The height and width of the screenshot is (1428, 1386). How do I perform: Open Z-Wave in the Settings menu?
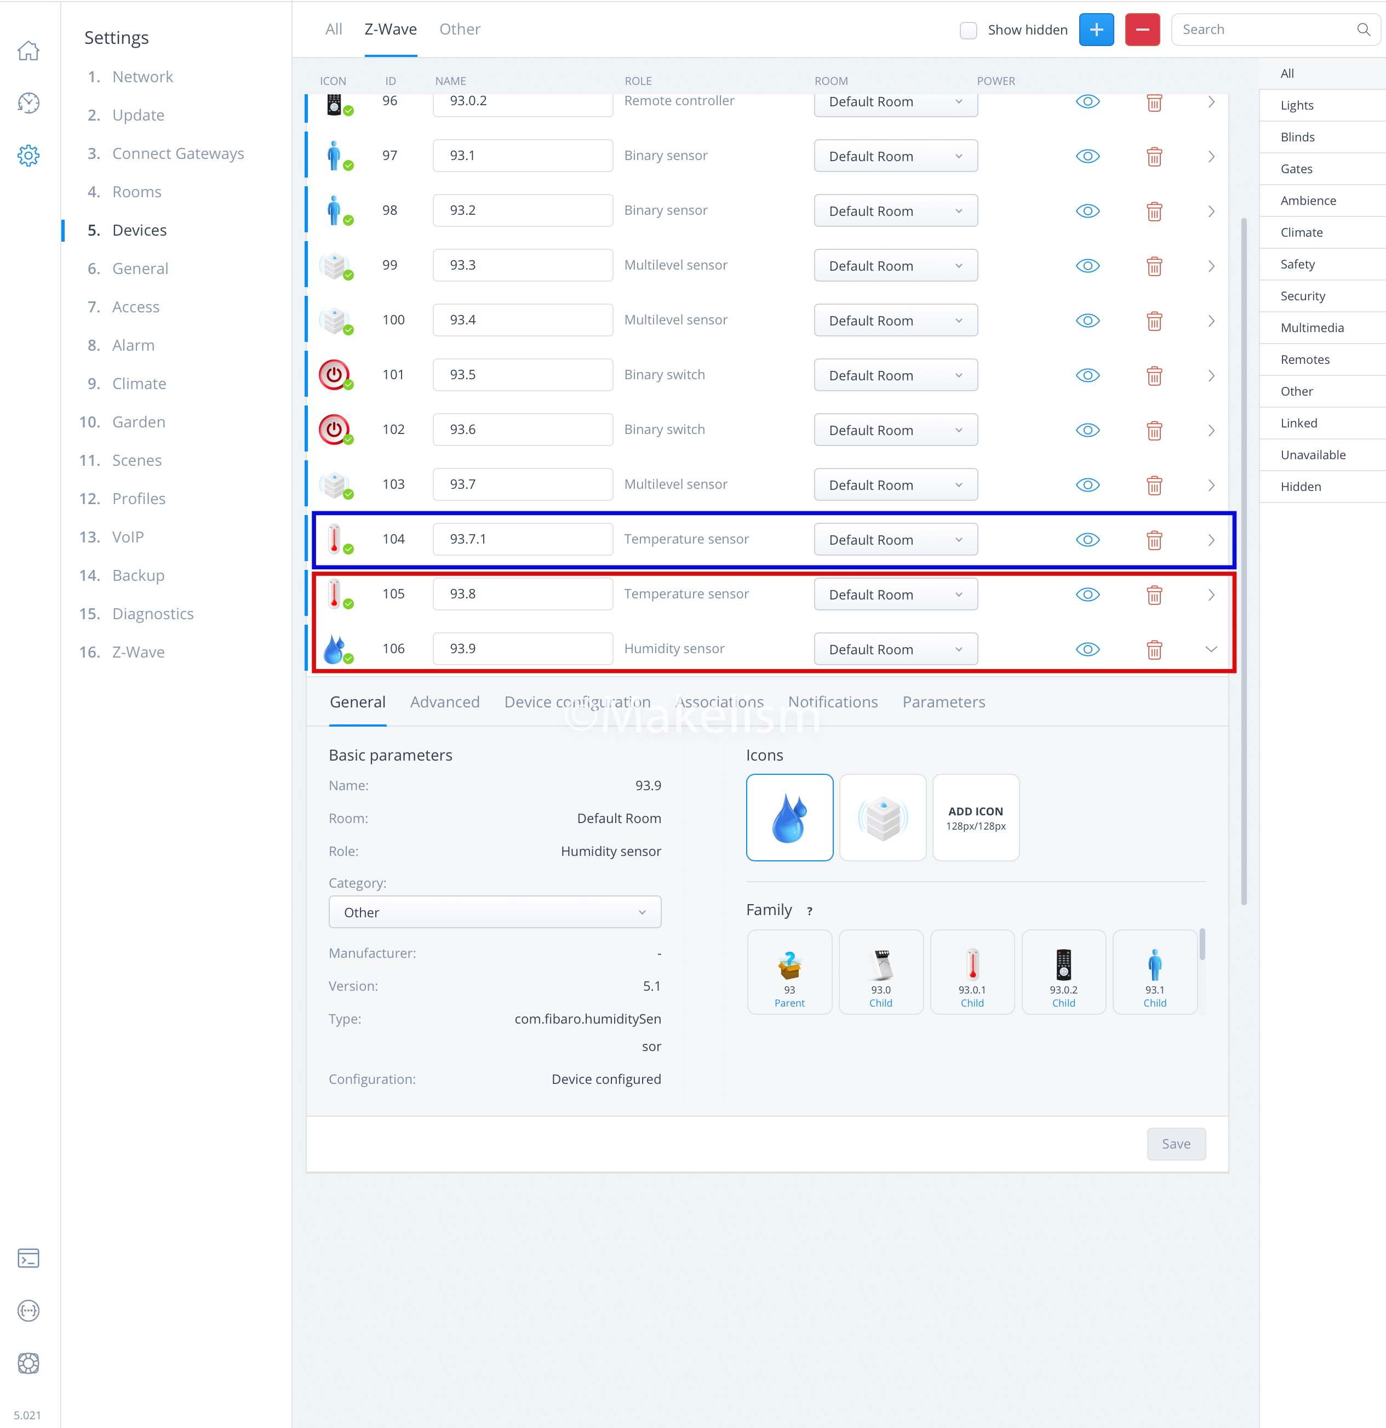(139, 652)
